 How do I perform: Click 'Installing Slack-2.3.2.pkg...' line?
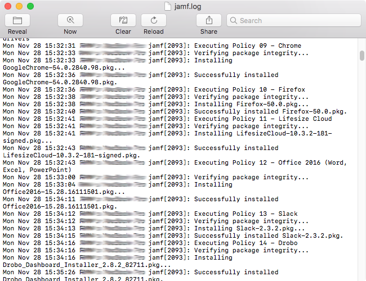point(249,228)
